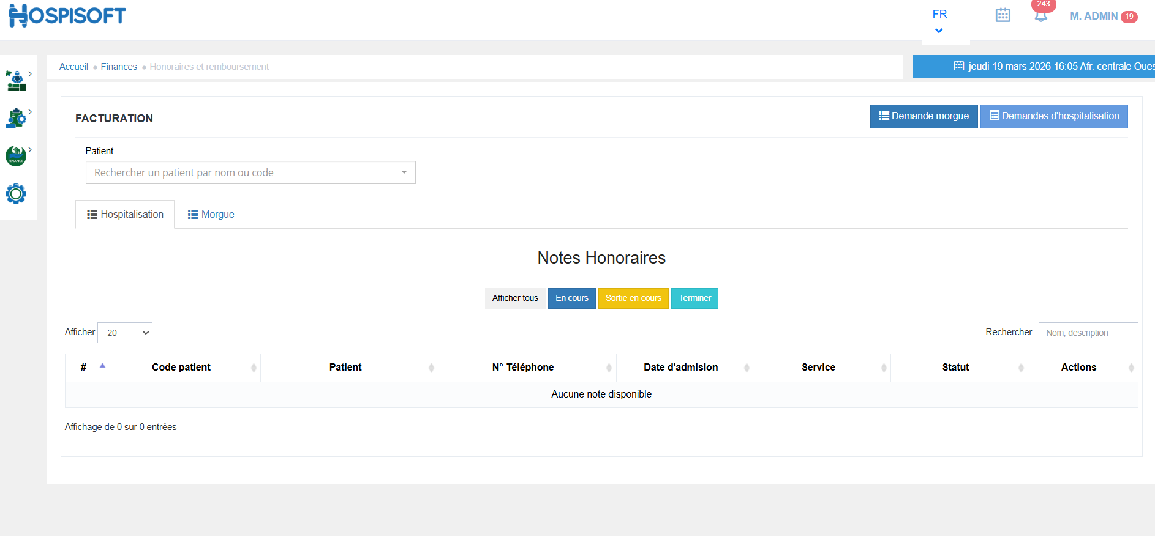Filter notes by En cours
The width and height of the screenshot is (1155, 537).
[571, 298]
